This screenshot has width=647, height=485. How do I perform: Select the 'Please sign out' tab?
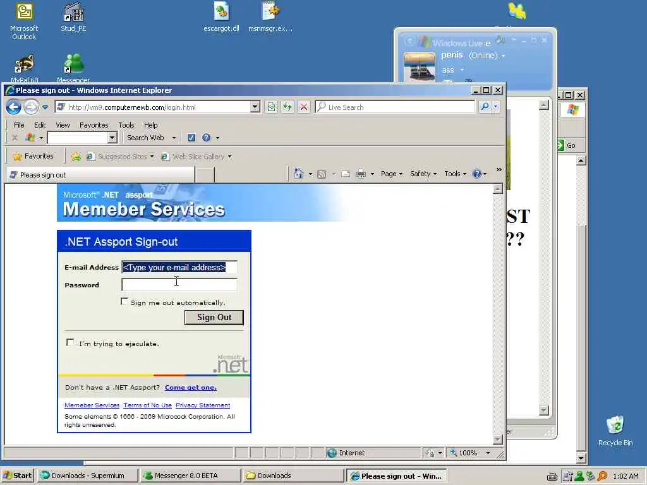(101, 175)
